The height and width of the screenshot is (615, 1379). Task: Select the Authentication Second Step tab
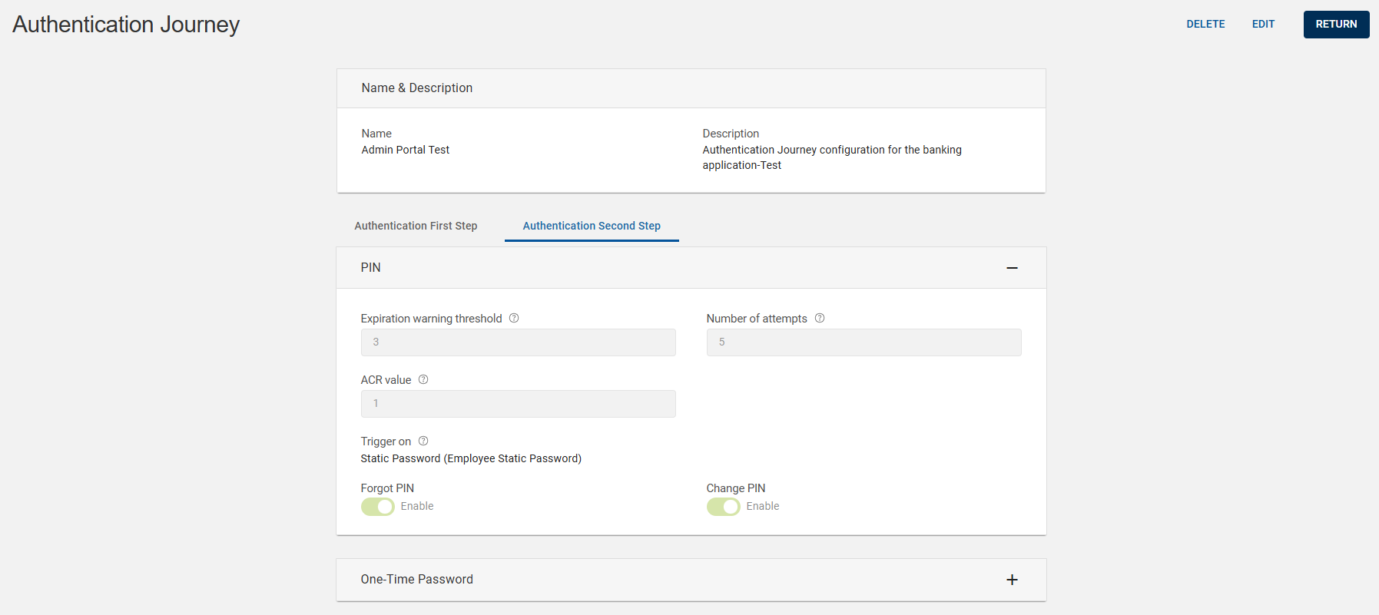click(x=592, y=226)
